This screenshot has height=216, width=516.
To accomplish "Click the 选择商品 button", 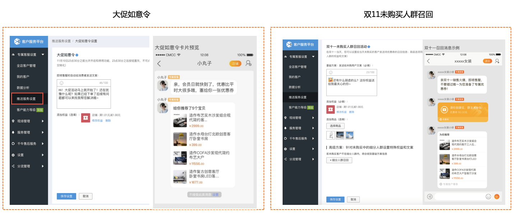I will [x=335, y=126].
